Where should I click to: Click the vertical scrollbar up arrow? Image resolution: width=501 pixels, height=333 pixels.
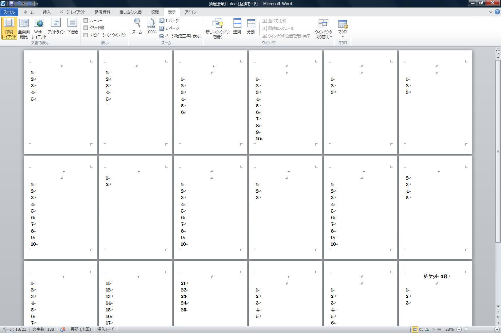pyautogui.click(x=498, y=58)
